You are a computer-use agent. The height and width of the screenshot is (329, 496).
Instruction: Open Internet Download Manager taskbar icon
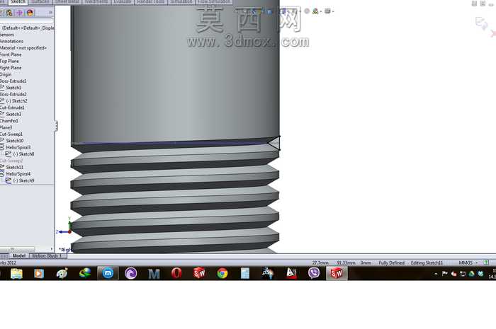(x=85, y=273)
